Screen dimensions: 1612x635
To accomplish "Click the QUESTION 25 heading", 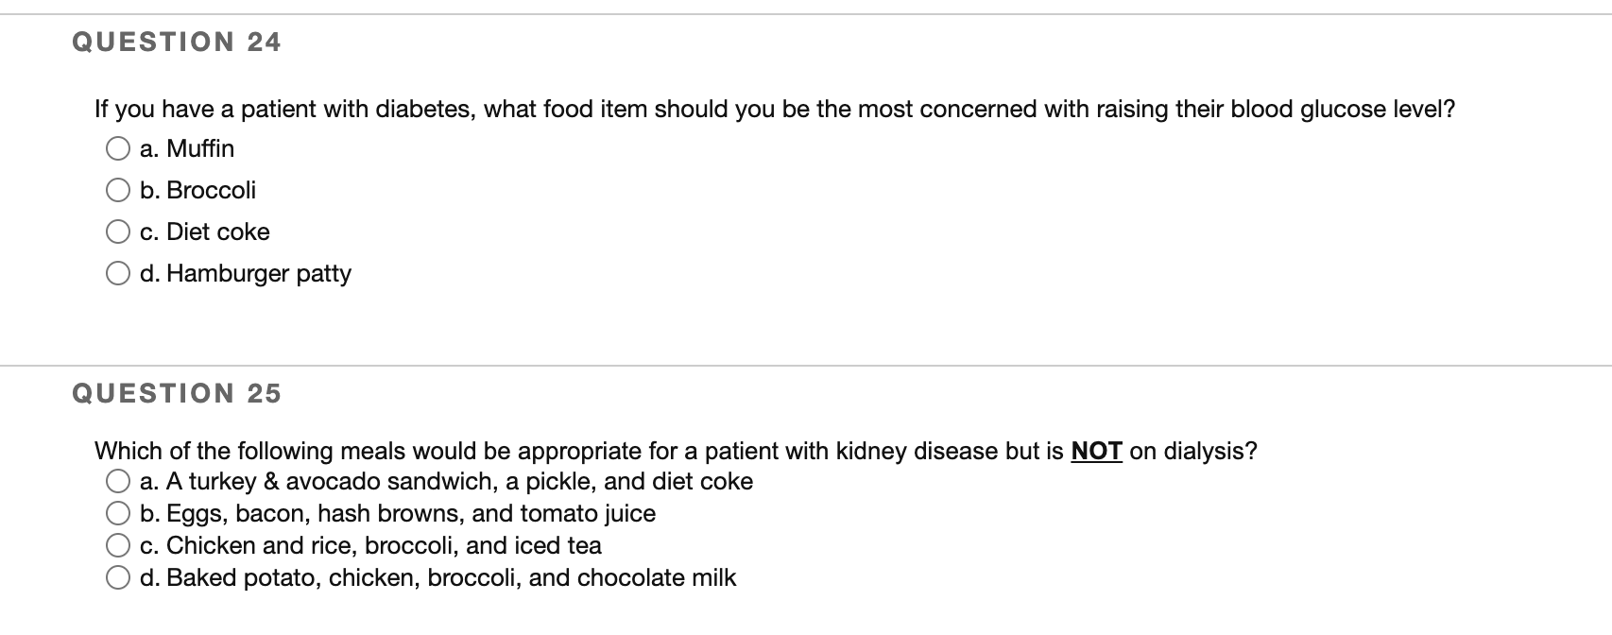I will 177,393.
